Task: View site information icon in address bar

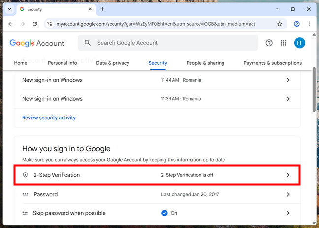Action: pos(50,24)
